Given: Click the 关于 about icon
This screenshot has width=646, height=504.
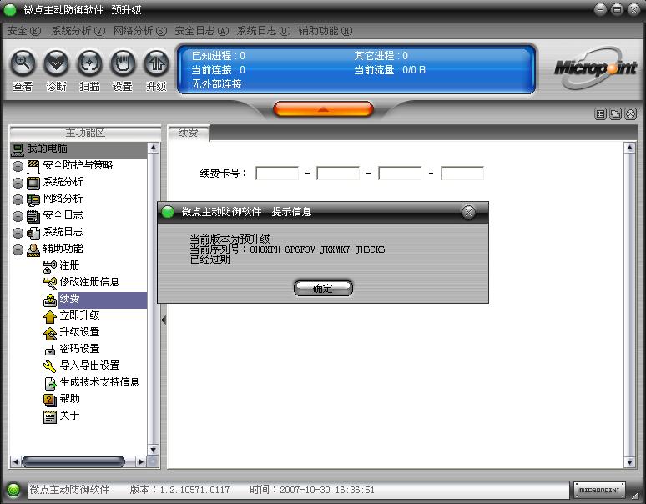Looking at the screenshot, I should [50, 416].
